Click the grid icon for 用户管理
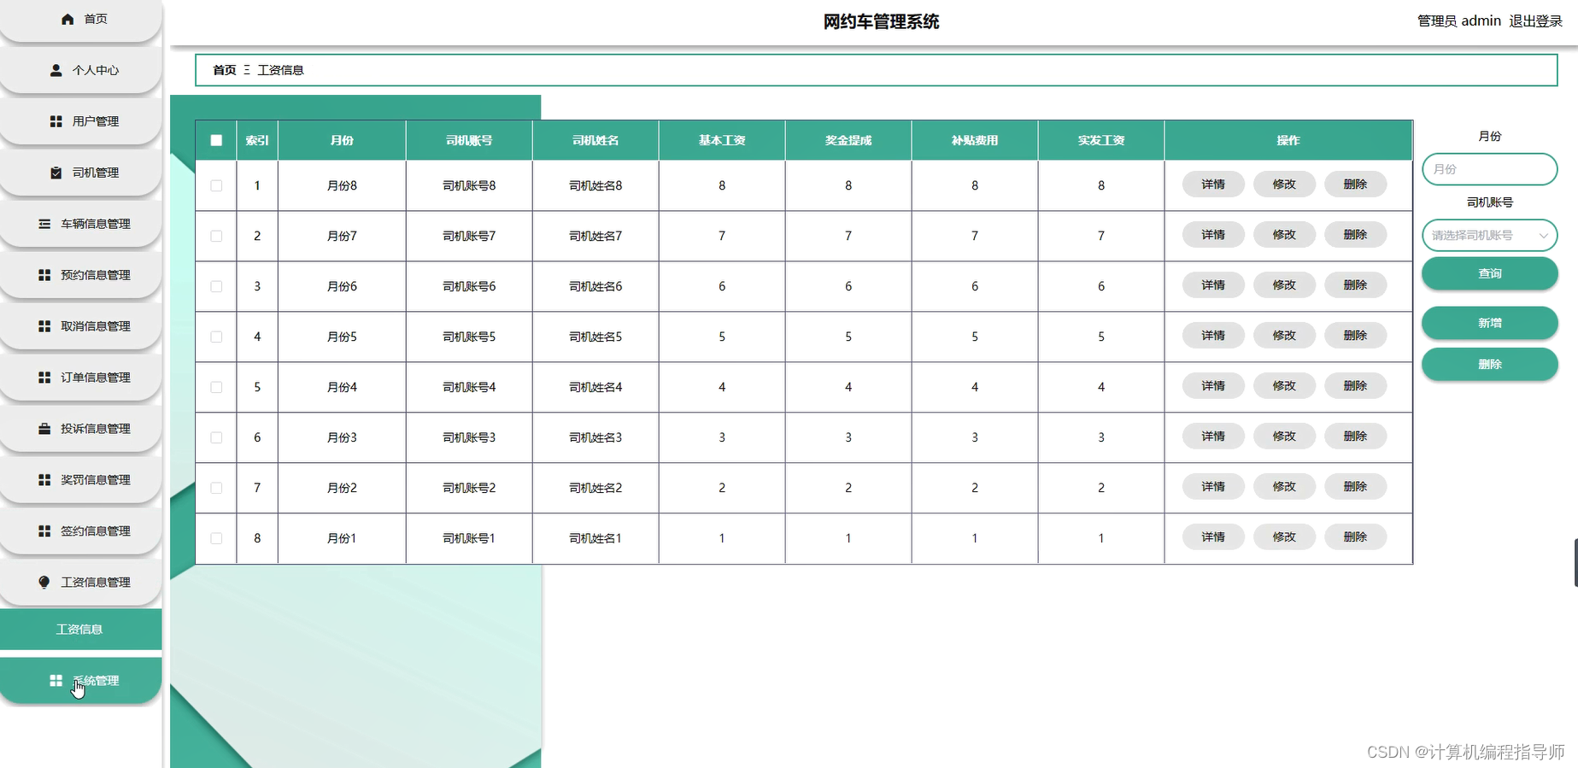 (56, 121)
